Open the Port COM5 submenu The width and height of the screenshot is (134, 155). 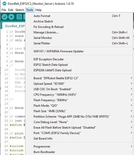click(x=83, y=133)
